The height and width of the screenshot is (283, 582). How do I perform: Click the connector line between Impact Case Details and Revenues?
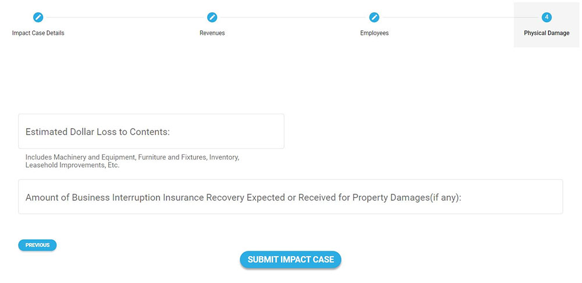(x=125, y=17)
